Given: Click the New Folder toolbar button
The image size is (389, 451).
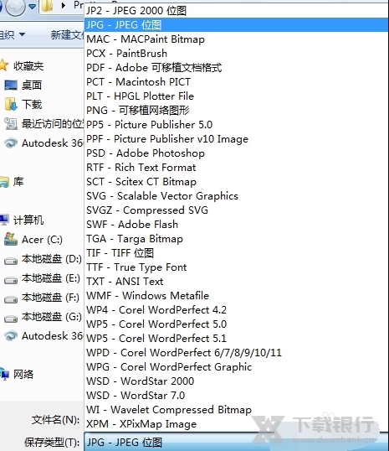Looking at the screenshot, I should click(67, 35).
